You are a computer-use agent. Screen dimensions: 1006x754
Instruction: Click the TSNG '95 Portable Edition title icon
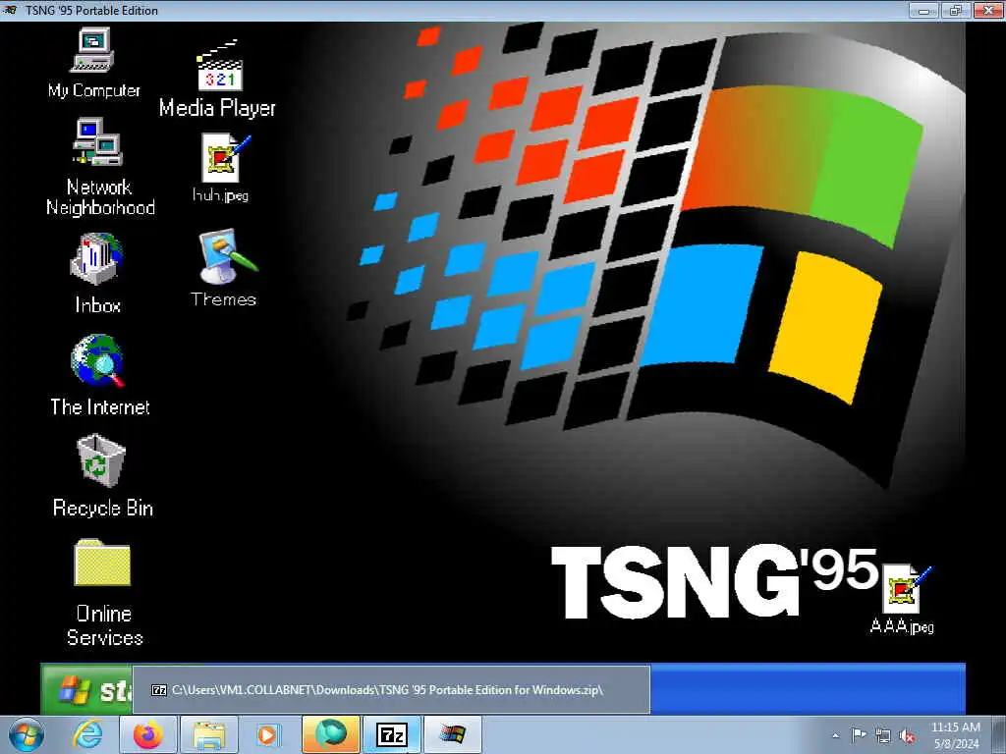[10, 10]
